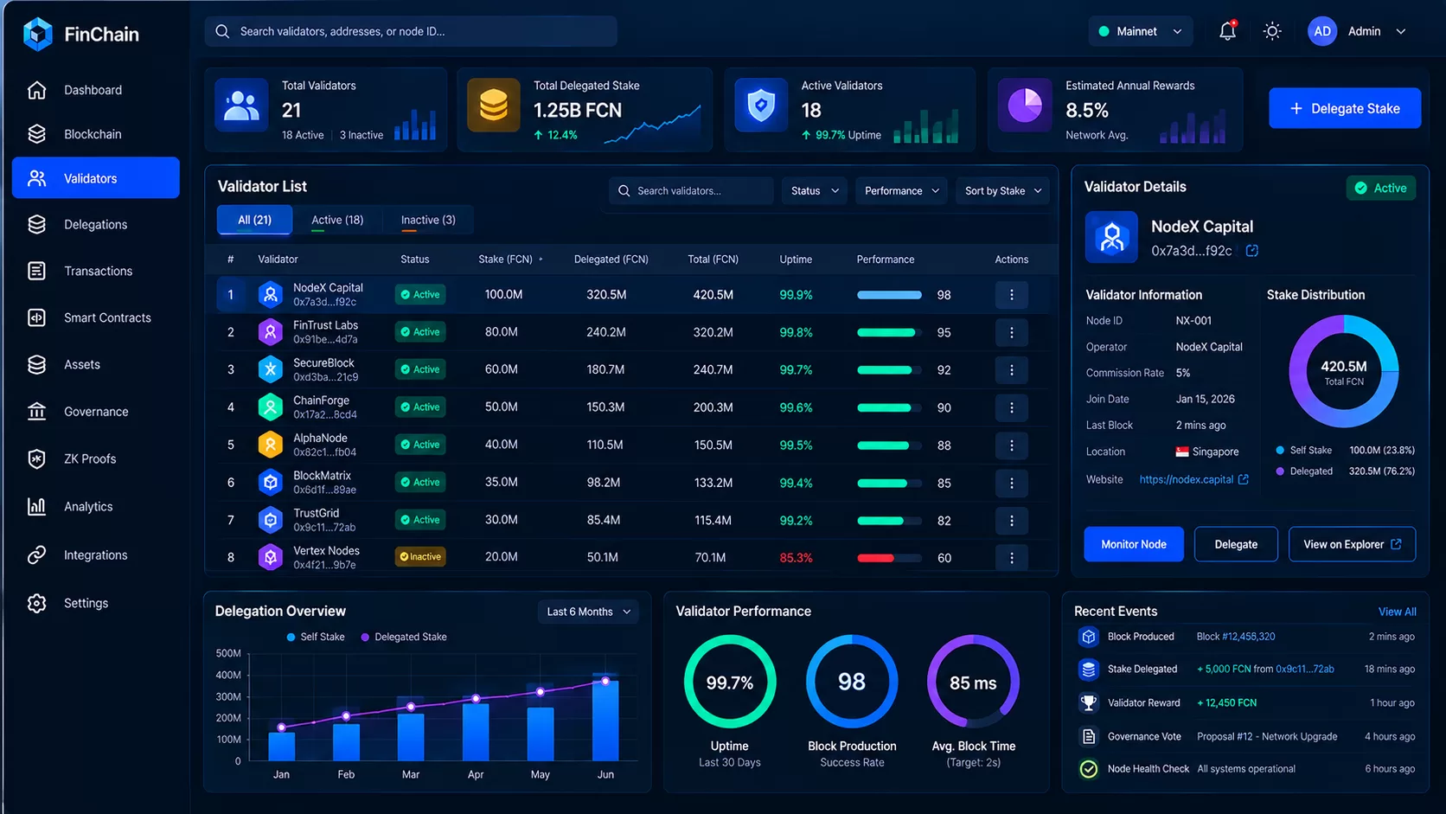Open the nodex.capital website link
This screenshot has width=1446, height=814.
tap(1193, 479)
